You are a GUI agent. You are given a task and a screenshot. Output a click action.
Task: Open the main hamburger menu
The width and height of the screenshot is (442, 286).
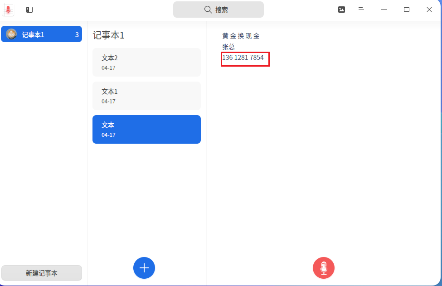(x=361, y=10)
